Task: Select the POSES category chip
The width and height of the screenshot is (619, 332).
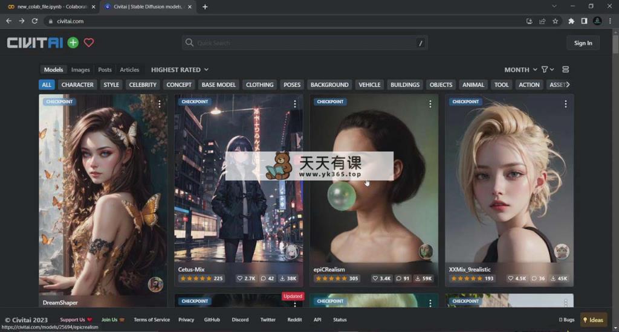Action: pyautogui.click(x=292, y=85)
